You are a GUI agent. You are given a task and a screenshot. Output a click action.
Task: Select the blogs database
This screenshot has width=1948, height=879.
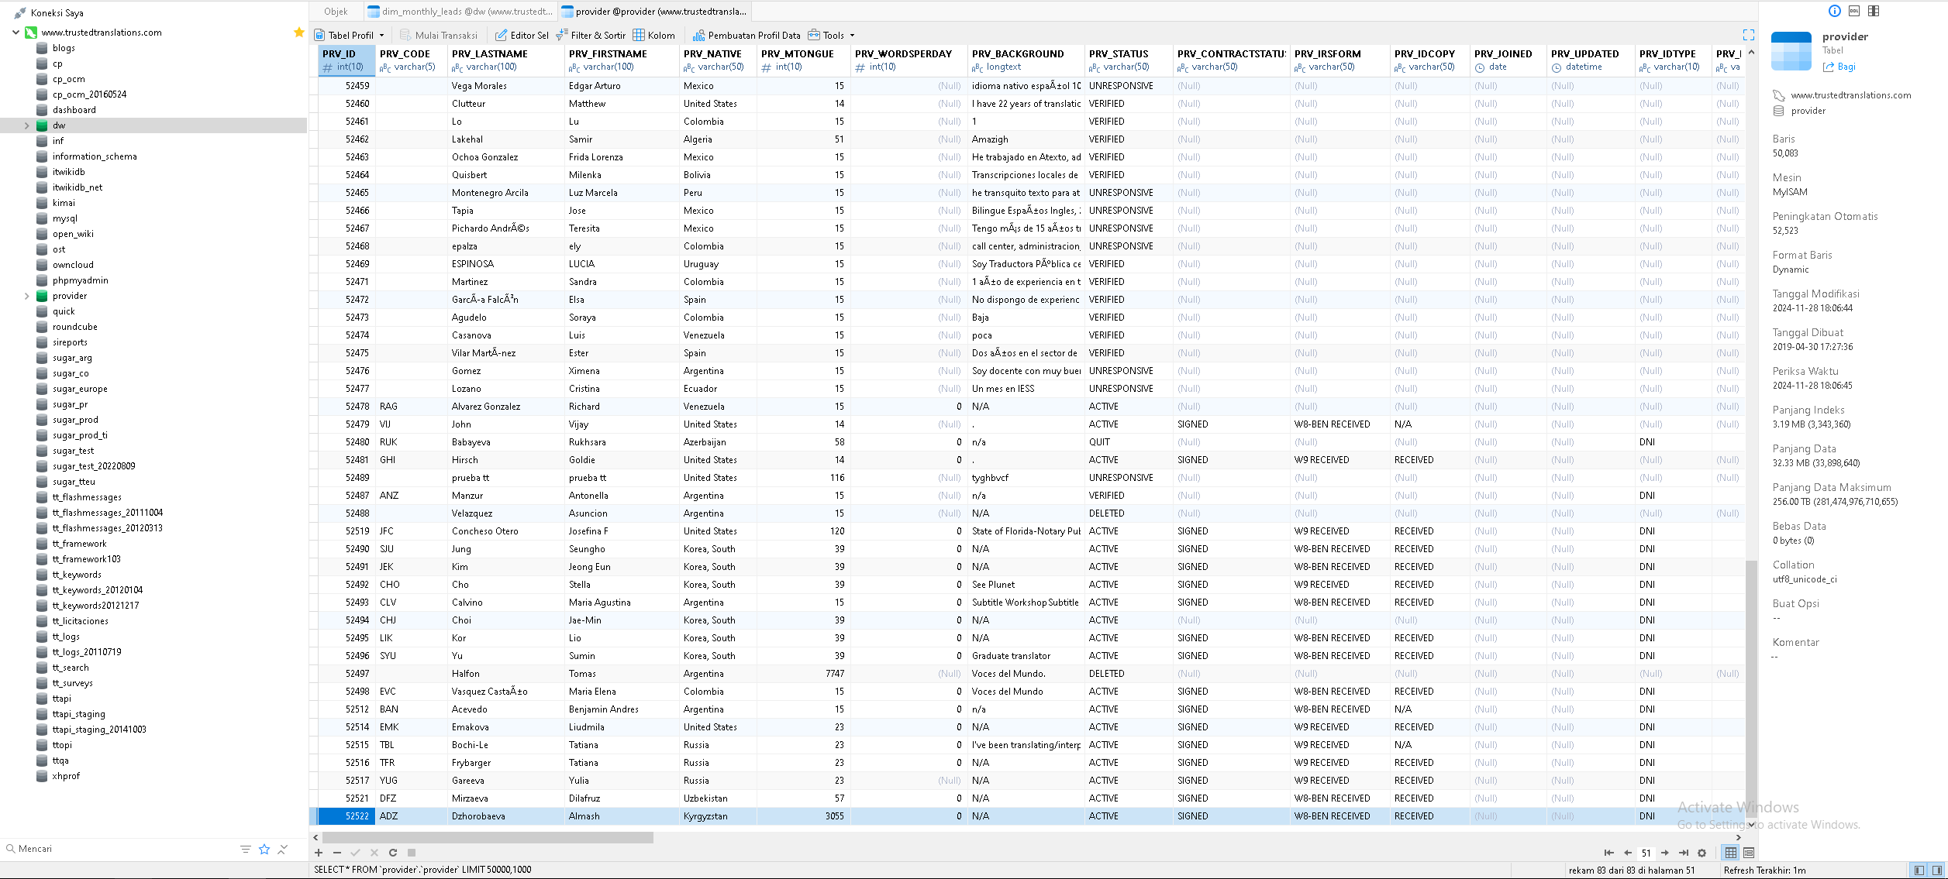[64, 48]
